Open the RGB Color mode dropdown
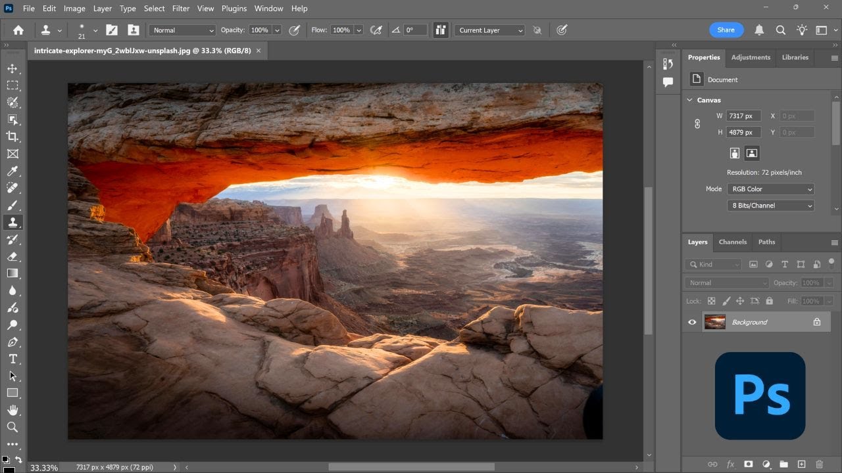Screen dimensions: 842x473 (770, 189)
